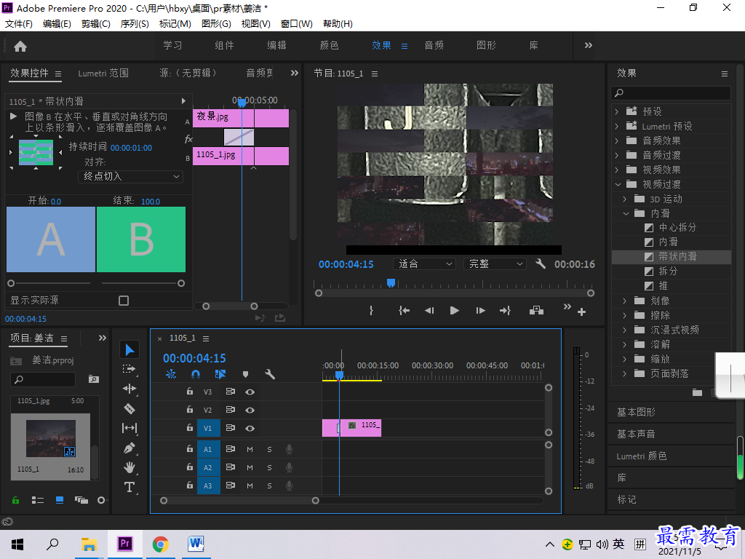Expand the 3D 运动 folder
Image resolution: width=745 pixels, height=559 pixels.
(x=625, y=199)
